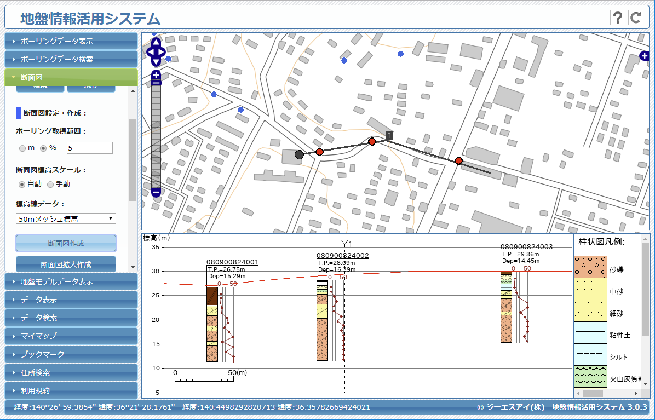Viewport: 655px width, 420px height.
Task: Click the 断面図設定・作成 heading
Action: (55, 113)
